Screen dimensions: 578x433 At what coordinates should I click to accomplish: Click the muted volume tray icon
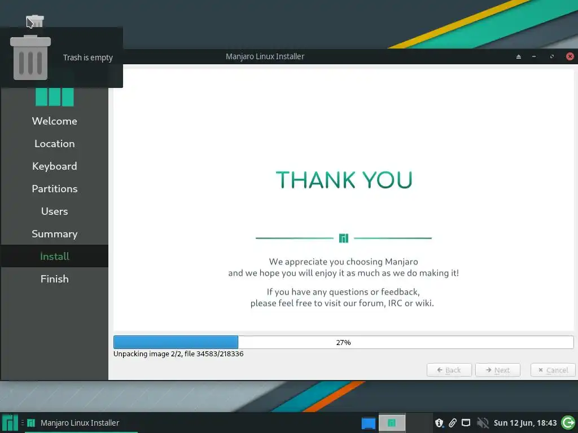(x=482, y=423)
